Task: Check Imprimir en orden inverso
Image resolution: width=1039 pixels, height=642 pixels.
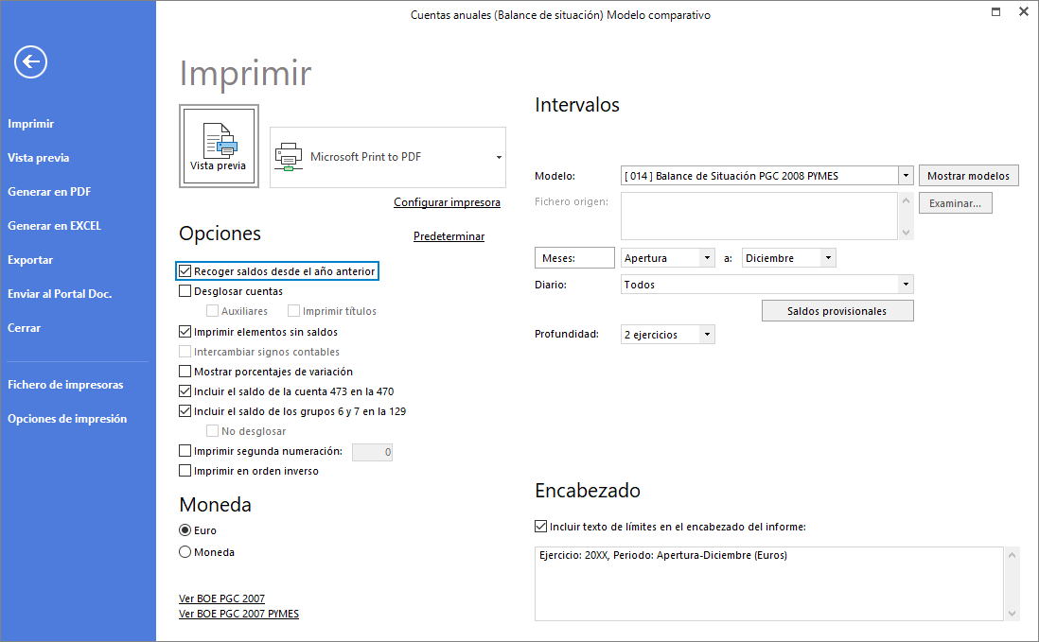Action: (x=185, y=471)
